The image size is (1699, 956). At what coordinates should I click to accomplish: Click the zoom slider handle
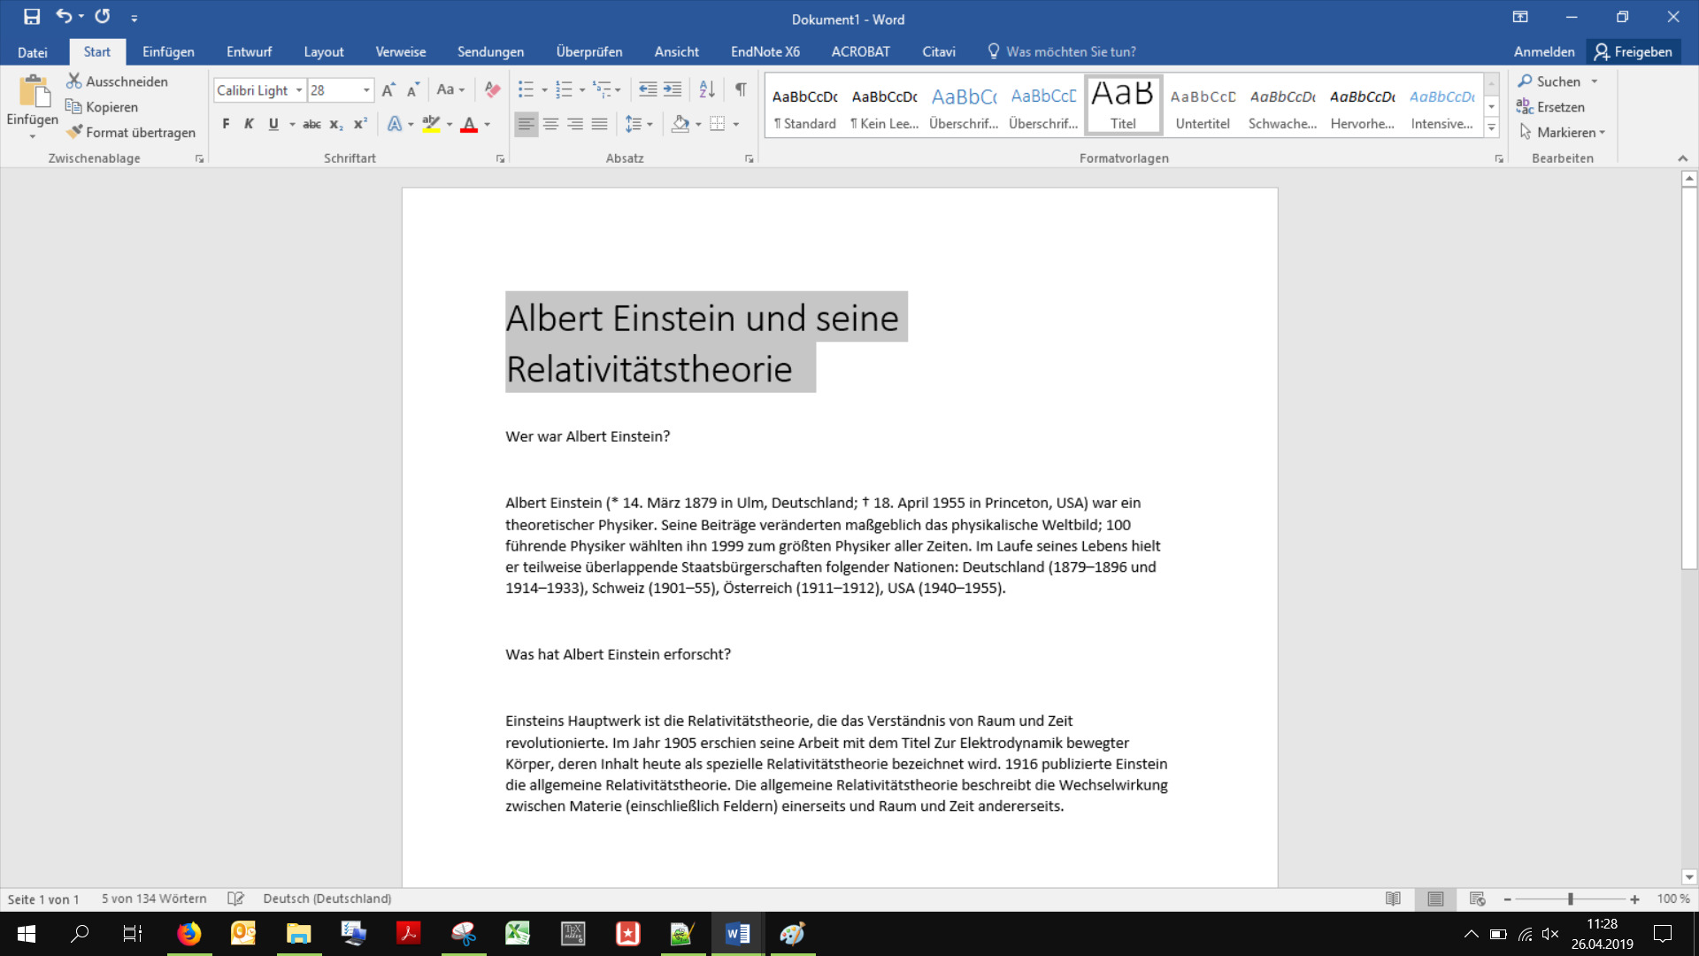coord(1571,898)
